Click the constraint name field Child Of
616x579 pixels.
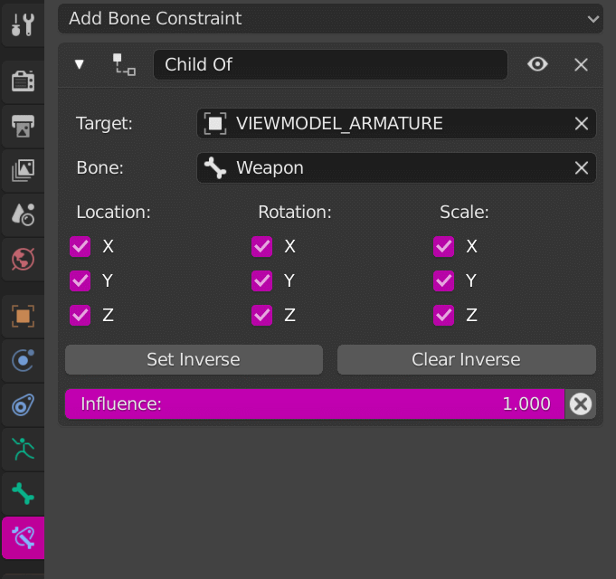coord(330,64)
